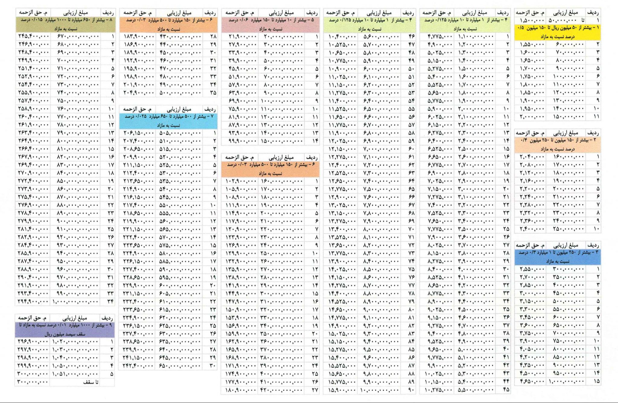Select the fee value «۲۷۰,۹۰۰,۰۰۰»
The height and width of the screenshot is (403, 618).
point(33,173)
